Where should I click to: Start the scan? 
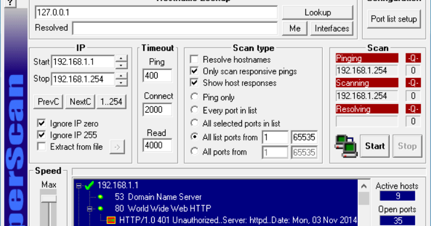coord(375,146)
